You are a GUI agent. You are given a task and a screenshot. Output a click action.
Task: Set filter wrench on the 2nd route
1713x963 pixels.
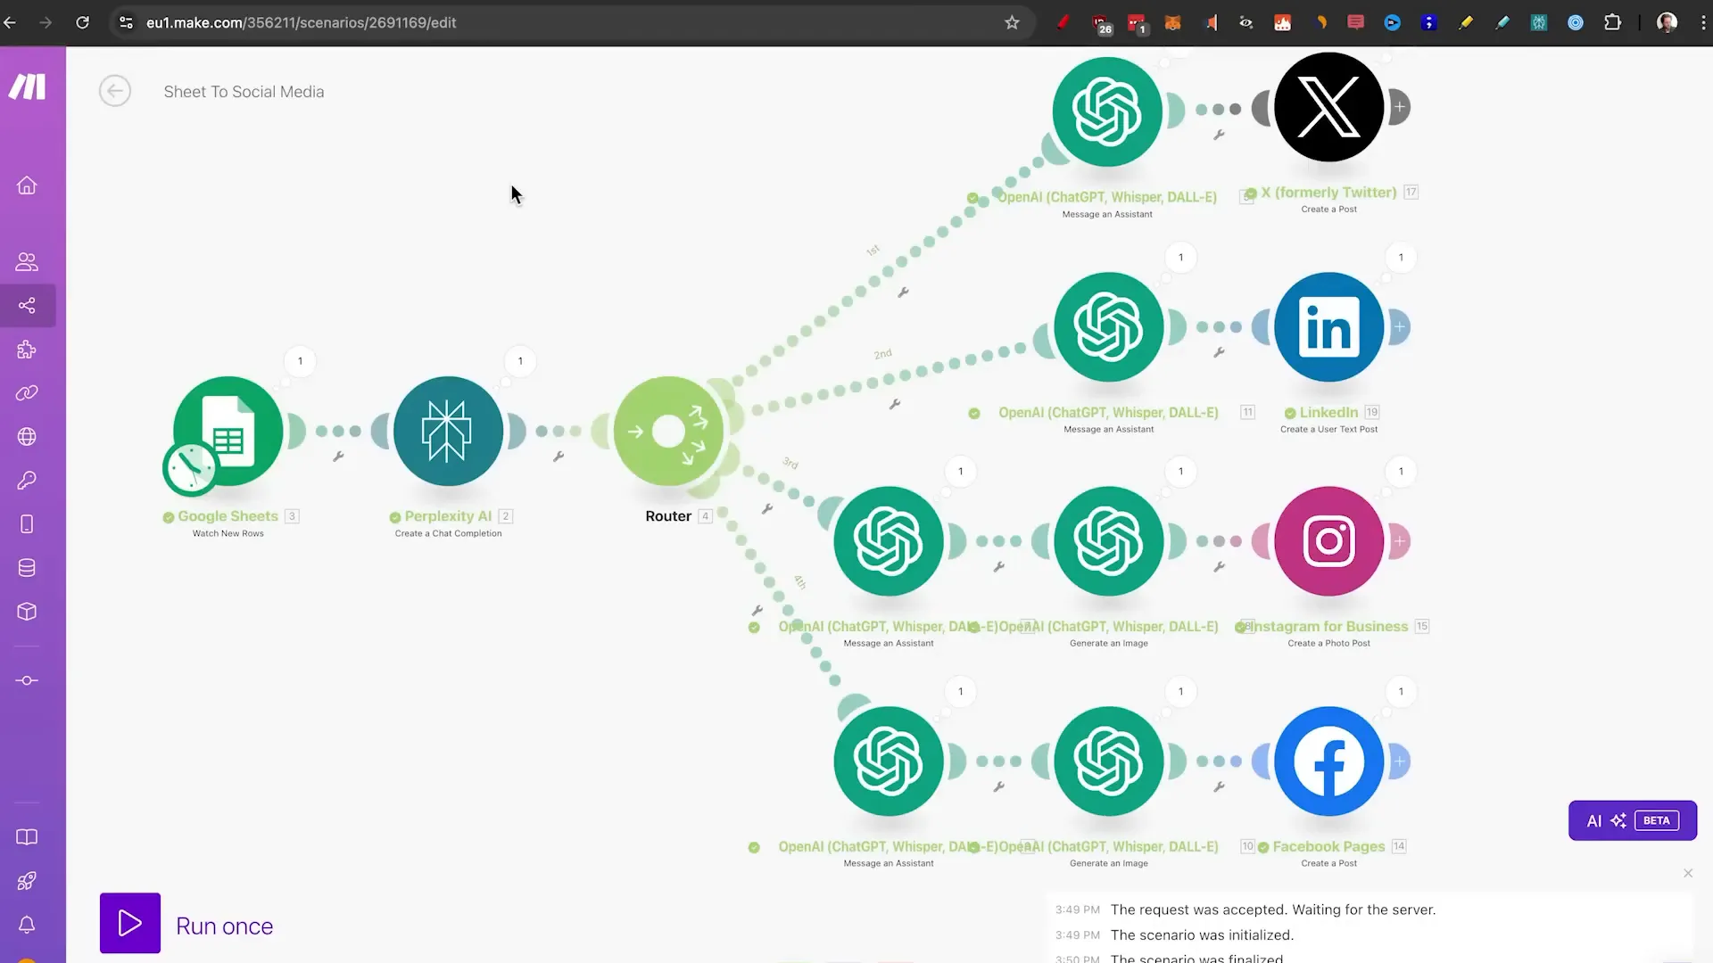pos(895,405)
